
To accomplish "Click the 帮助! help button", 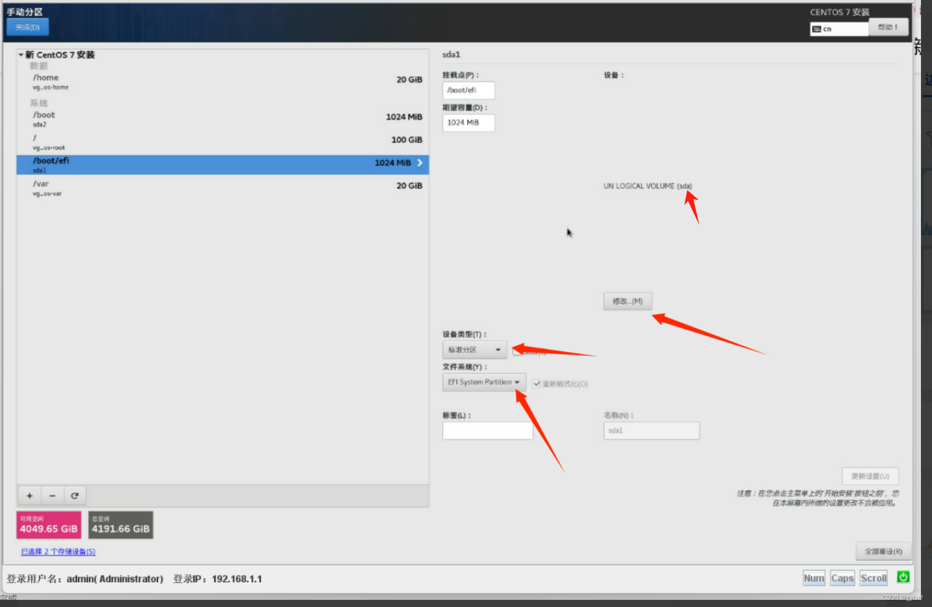I will pyautogui.click(x=888, y=27).
